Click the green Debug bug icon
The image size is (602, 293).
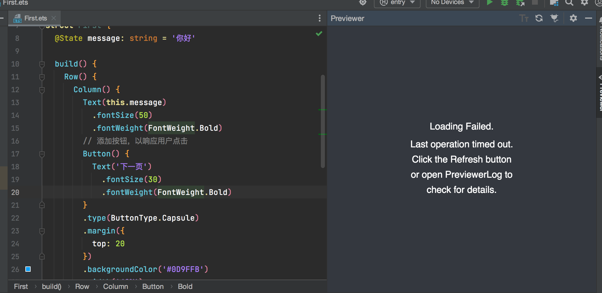point(505,3)
